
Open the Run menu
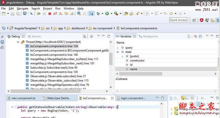click(x=58, y=9)
